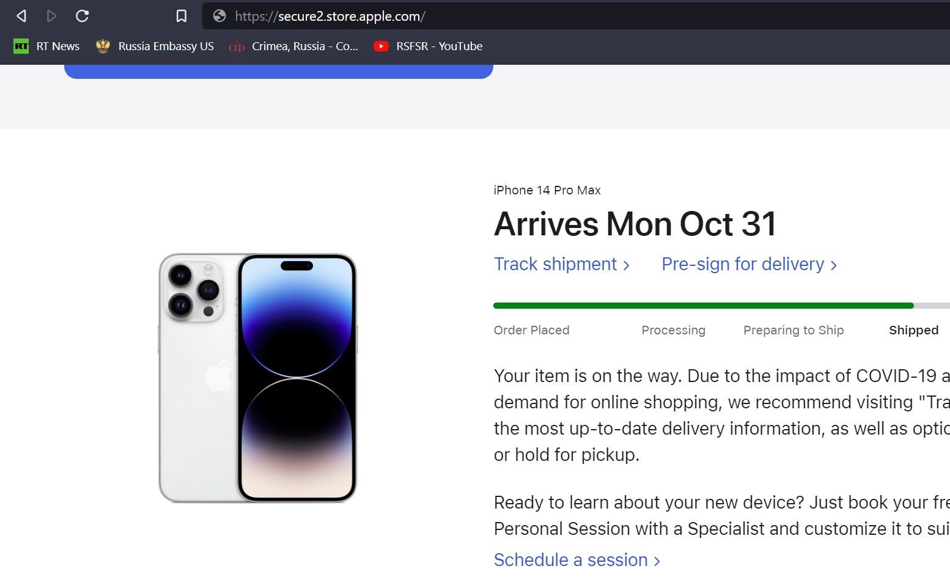Click the blue button at page top
Image resolution: width=950 pixels, height=585 pixels.
pos(278,72)
